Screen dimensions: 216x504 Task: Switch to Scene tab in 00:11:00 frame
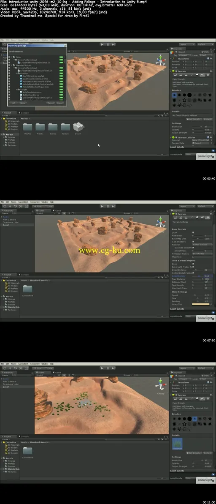coord(42,373)
